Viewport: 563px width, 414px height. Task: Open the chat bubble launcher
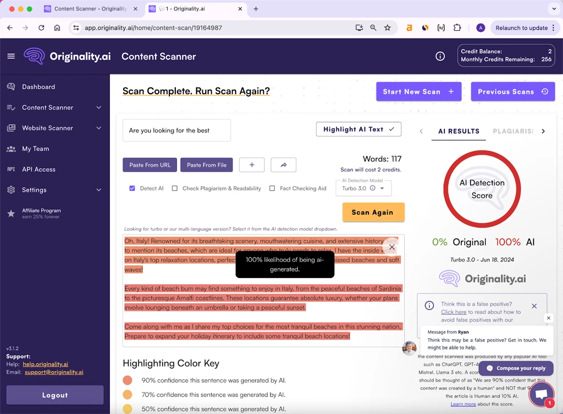click(x=542, y=394)
